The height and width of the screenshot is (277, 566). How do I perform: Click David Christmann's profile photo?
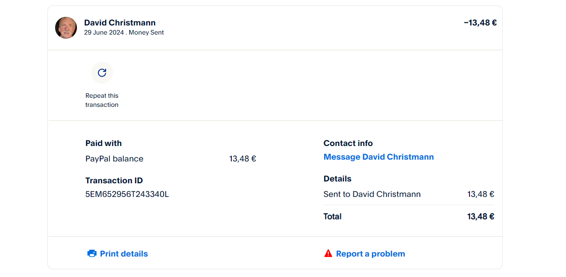pos(66,28)
